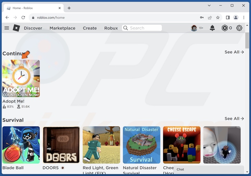
Task: Click the address bar URL
Action: click(x=51, y=17)
